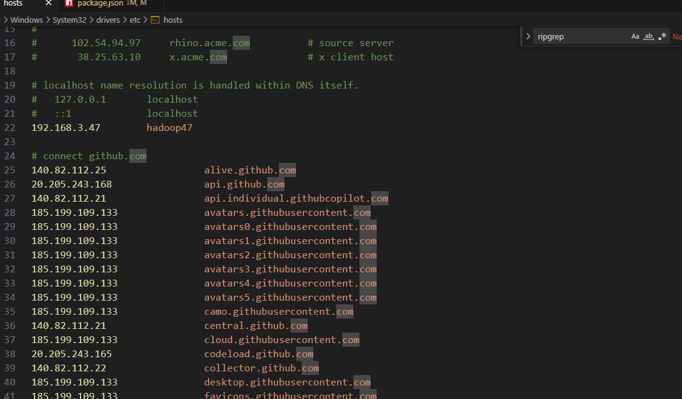Click the 'localhost name resolution' comment line
The width and height of the screenshot is (682, 399).
point(195,85)
